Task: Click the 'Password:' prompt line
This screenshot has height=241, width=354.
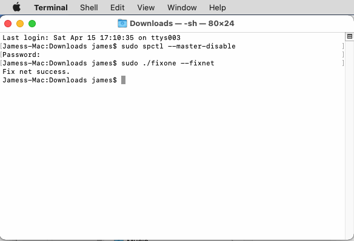Action: 21,54
